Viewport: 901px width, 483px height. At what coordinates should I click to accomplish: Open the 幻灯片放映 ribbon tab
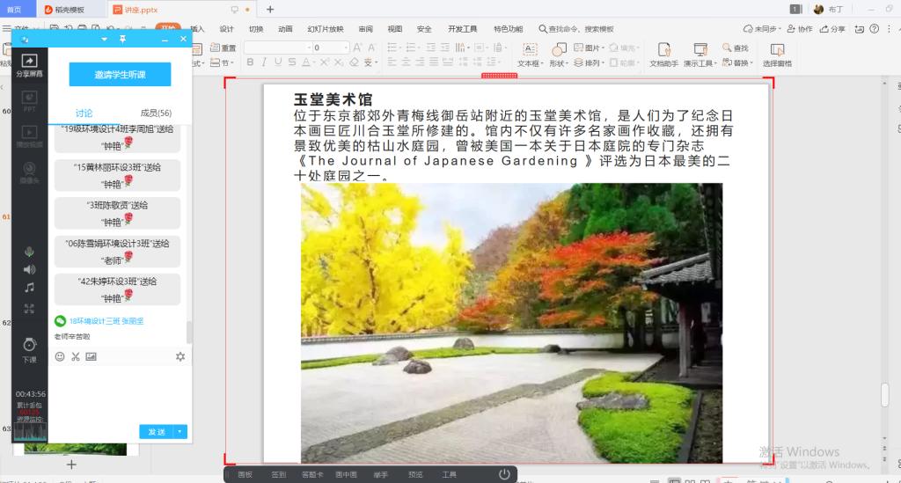coord(326,29)
